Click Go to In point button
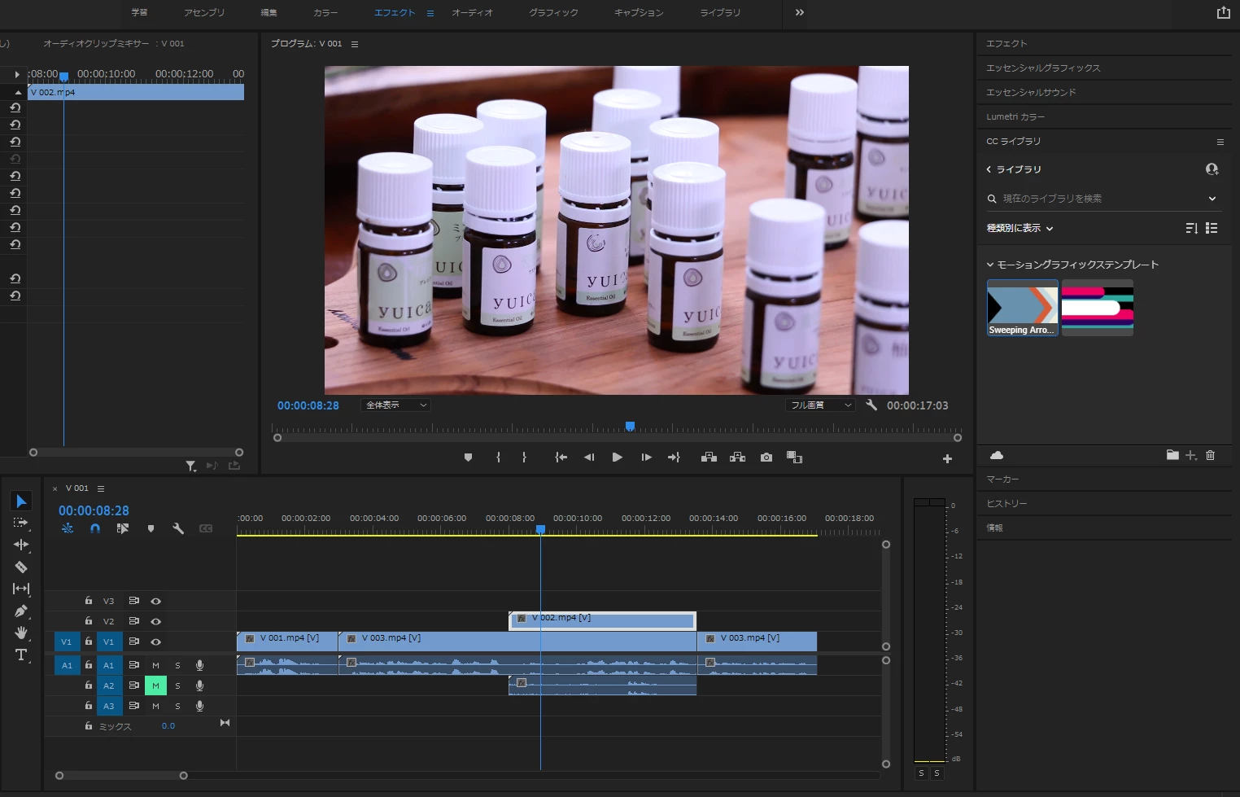Screen dimensions: 1240x797 561,458
